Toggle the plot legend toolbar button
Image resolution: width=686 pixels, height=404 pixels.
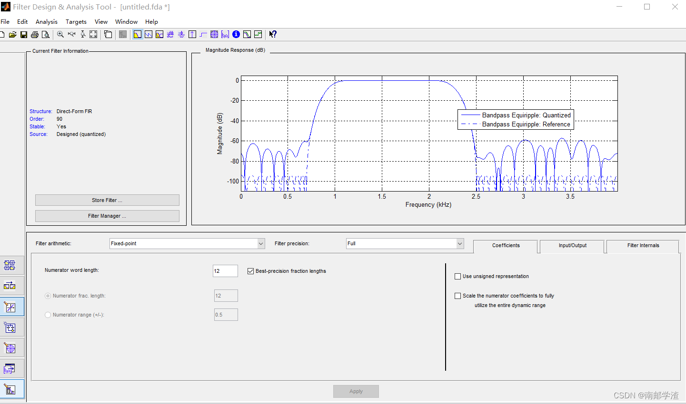tap(108, 34)
